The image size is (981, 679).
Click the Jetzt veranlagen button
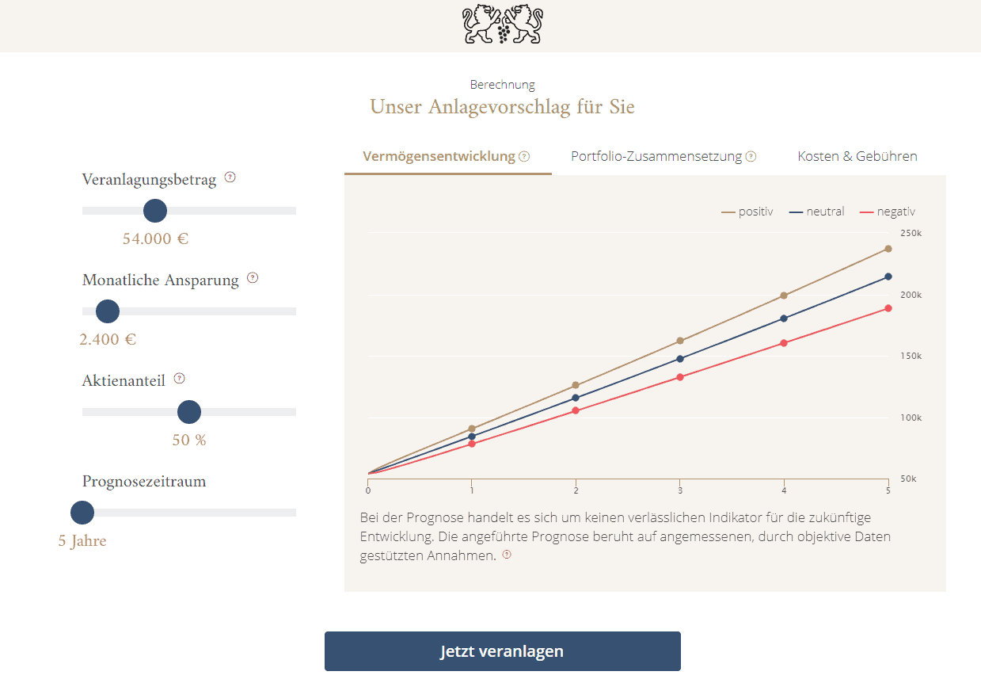[x=503, y=651]
